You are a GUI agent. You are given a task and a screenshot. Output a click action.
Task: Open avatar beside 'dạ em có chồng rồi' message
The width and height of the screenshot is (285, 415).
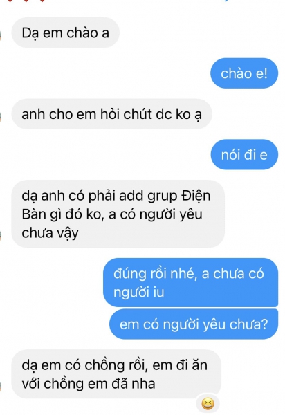click(x=1, y=386)
